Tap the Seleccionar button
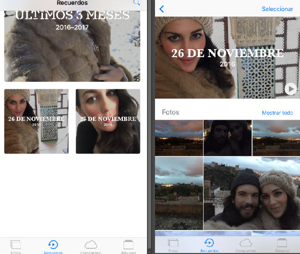300x254 pixels. (277, 9)
